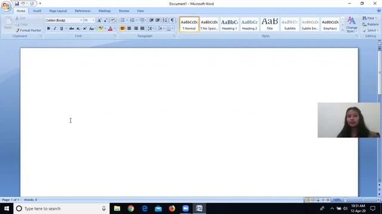Apply the Emphasis style
This screenshot has height=214, width=382.
(330, 24)
